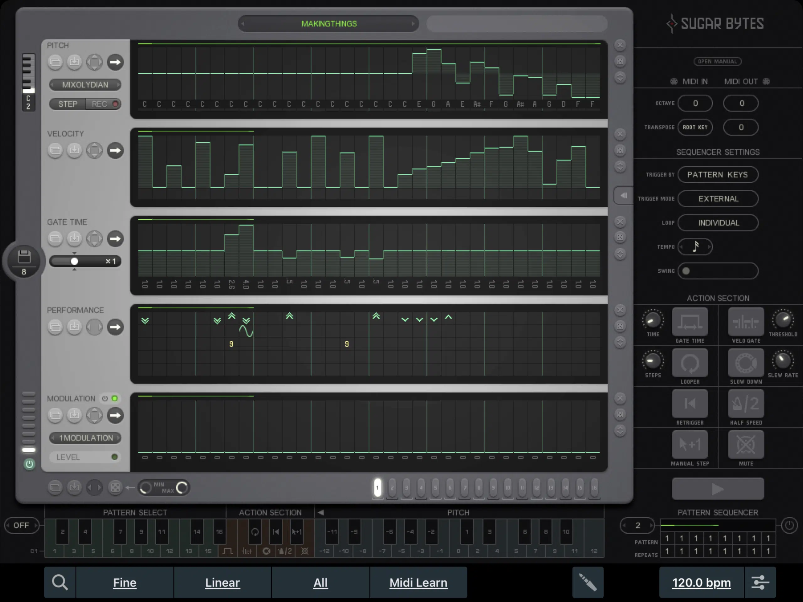803x602 pixels.
Task: Click the Gate Time lane shift arrows pad
Action: pos(94,238)
